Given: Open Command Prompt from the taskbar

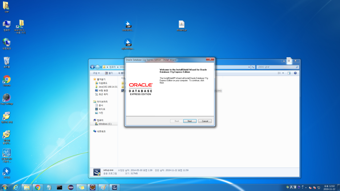Looking at the screenshot, I should pyautogui.click(x=60, y=187).
